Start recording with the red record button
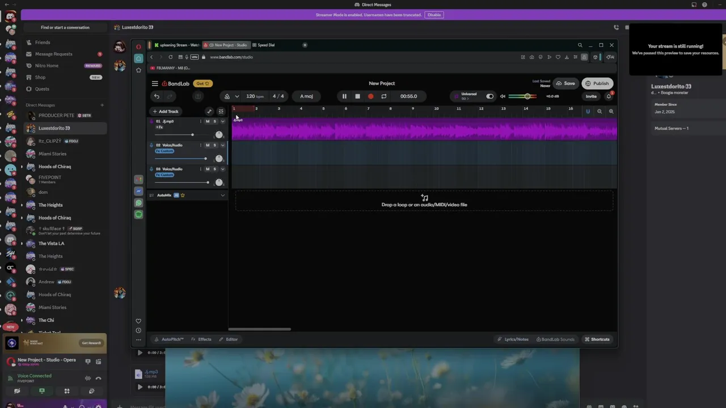 click(x=371, y=96)
